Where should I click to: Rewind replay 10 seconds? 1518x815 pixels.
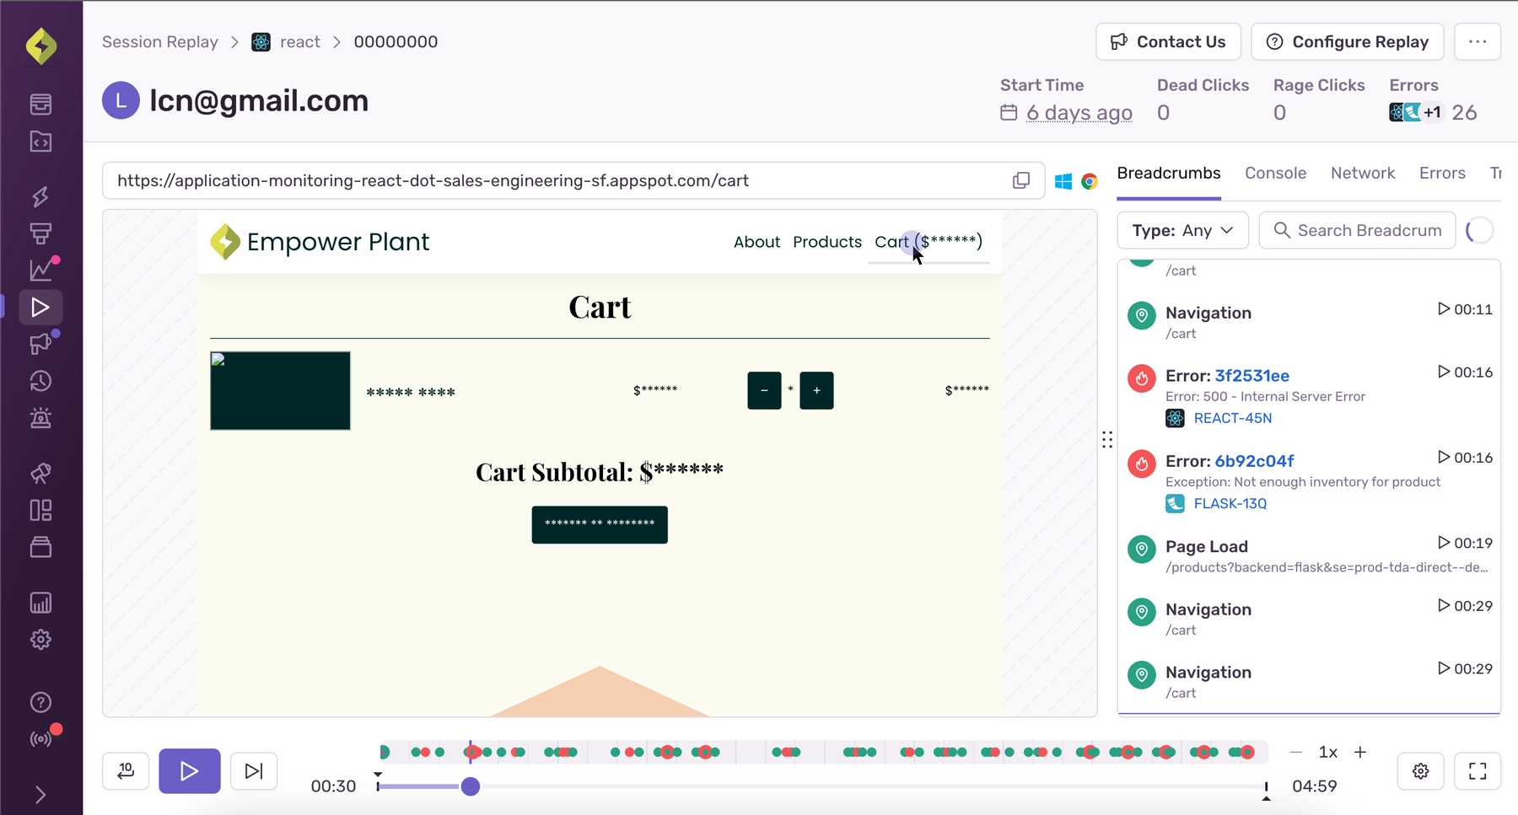(x=126, y=771)
